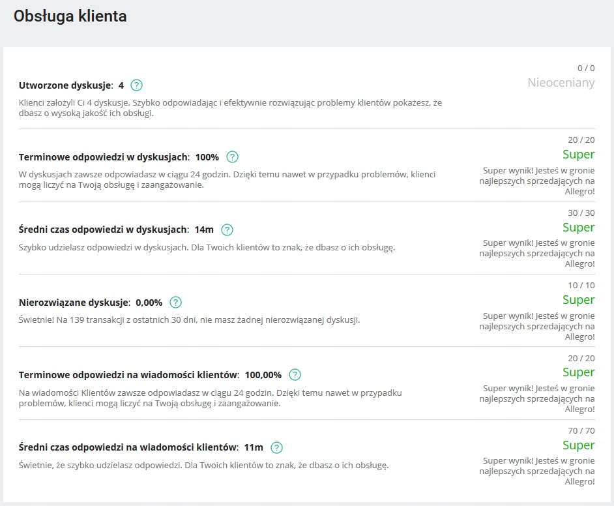614x506 pixels.
Task: Click help icon beside Średni czas odpowiedzi w dyskusjach
Action: 227,230
